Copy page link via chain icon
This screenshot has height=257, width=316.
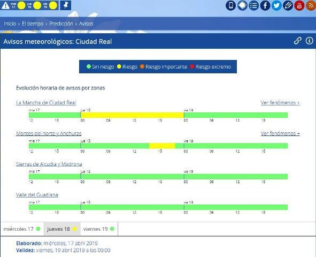(x=298, y=41)
